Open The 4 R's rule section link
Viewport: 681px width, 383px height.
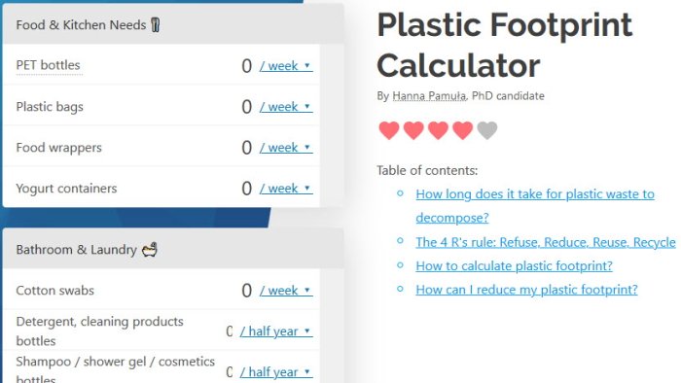click(546, 242)
